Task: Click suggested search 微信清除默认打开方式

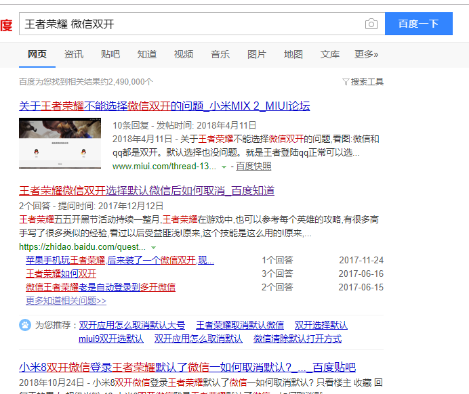Action: click(298, 338)
